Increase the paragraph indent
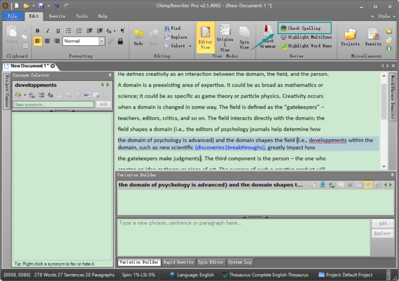399x281 pixels. (99, 31)
